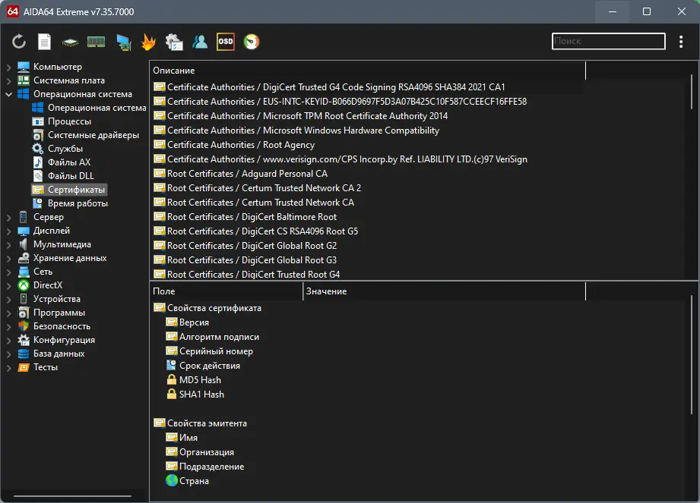Select the EUS-INTC-KEYID certificate row
The image size is (700, 503).
[x=340, y=102]
